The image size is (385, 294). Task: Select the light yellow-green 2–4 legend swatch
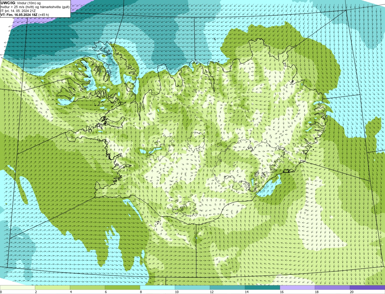pyautogui.click(x=53, y=287)
